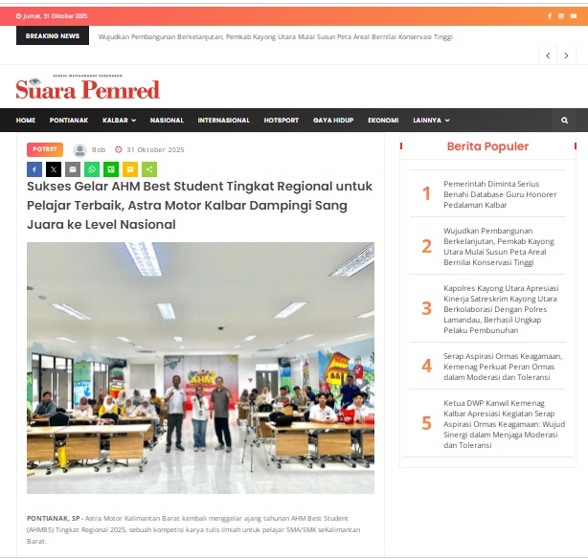Screen dimensions: 588x559
Task: Show next breaking news headline
Action: (568, 56)
